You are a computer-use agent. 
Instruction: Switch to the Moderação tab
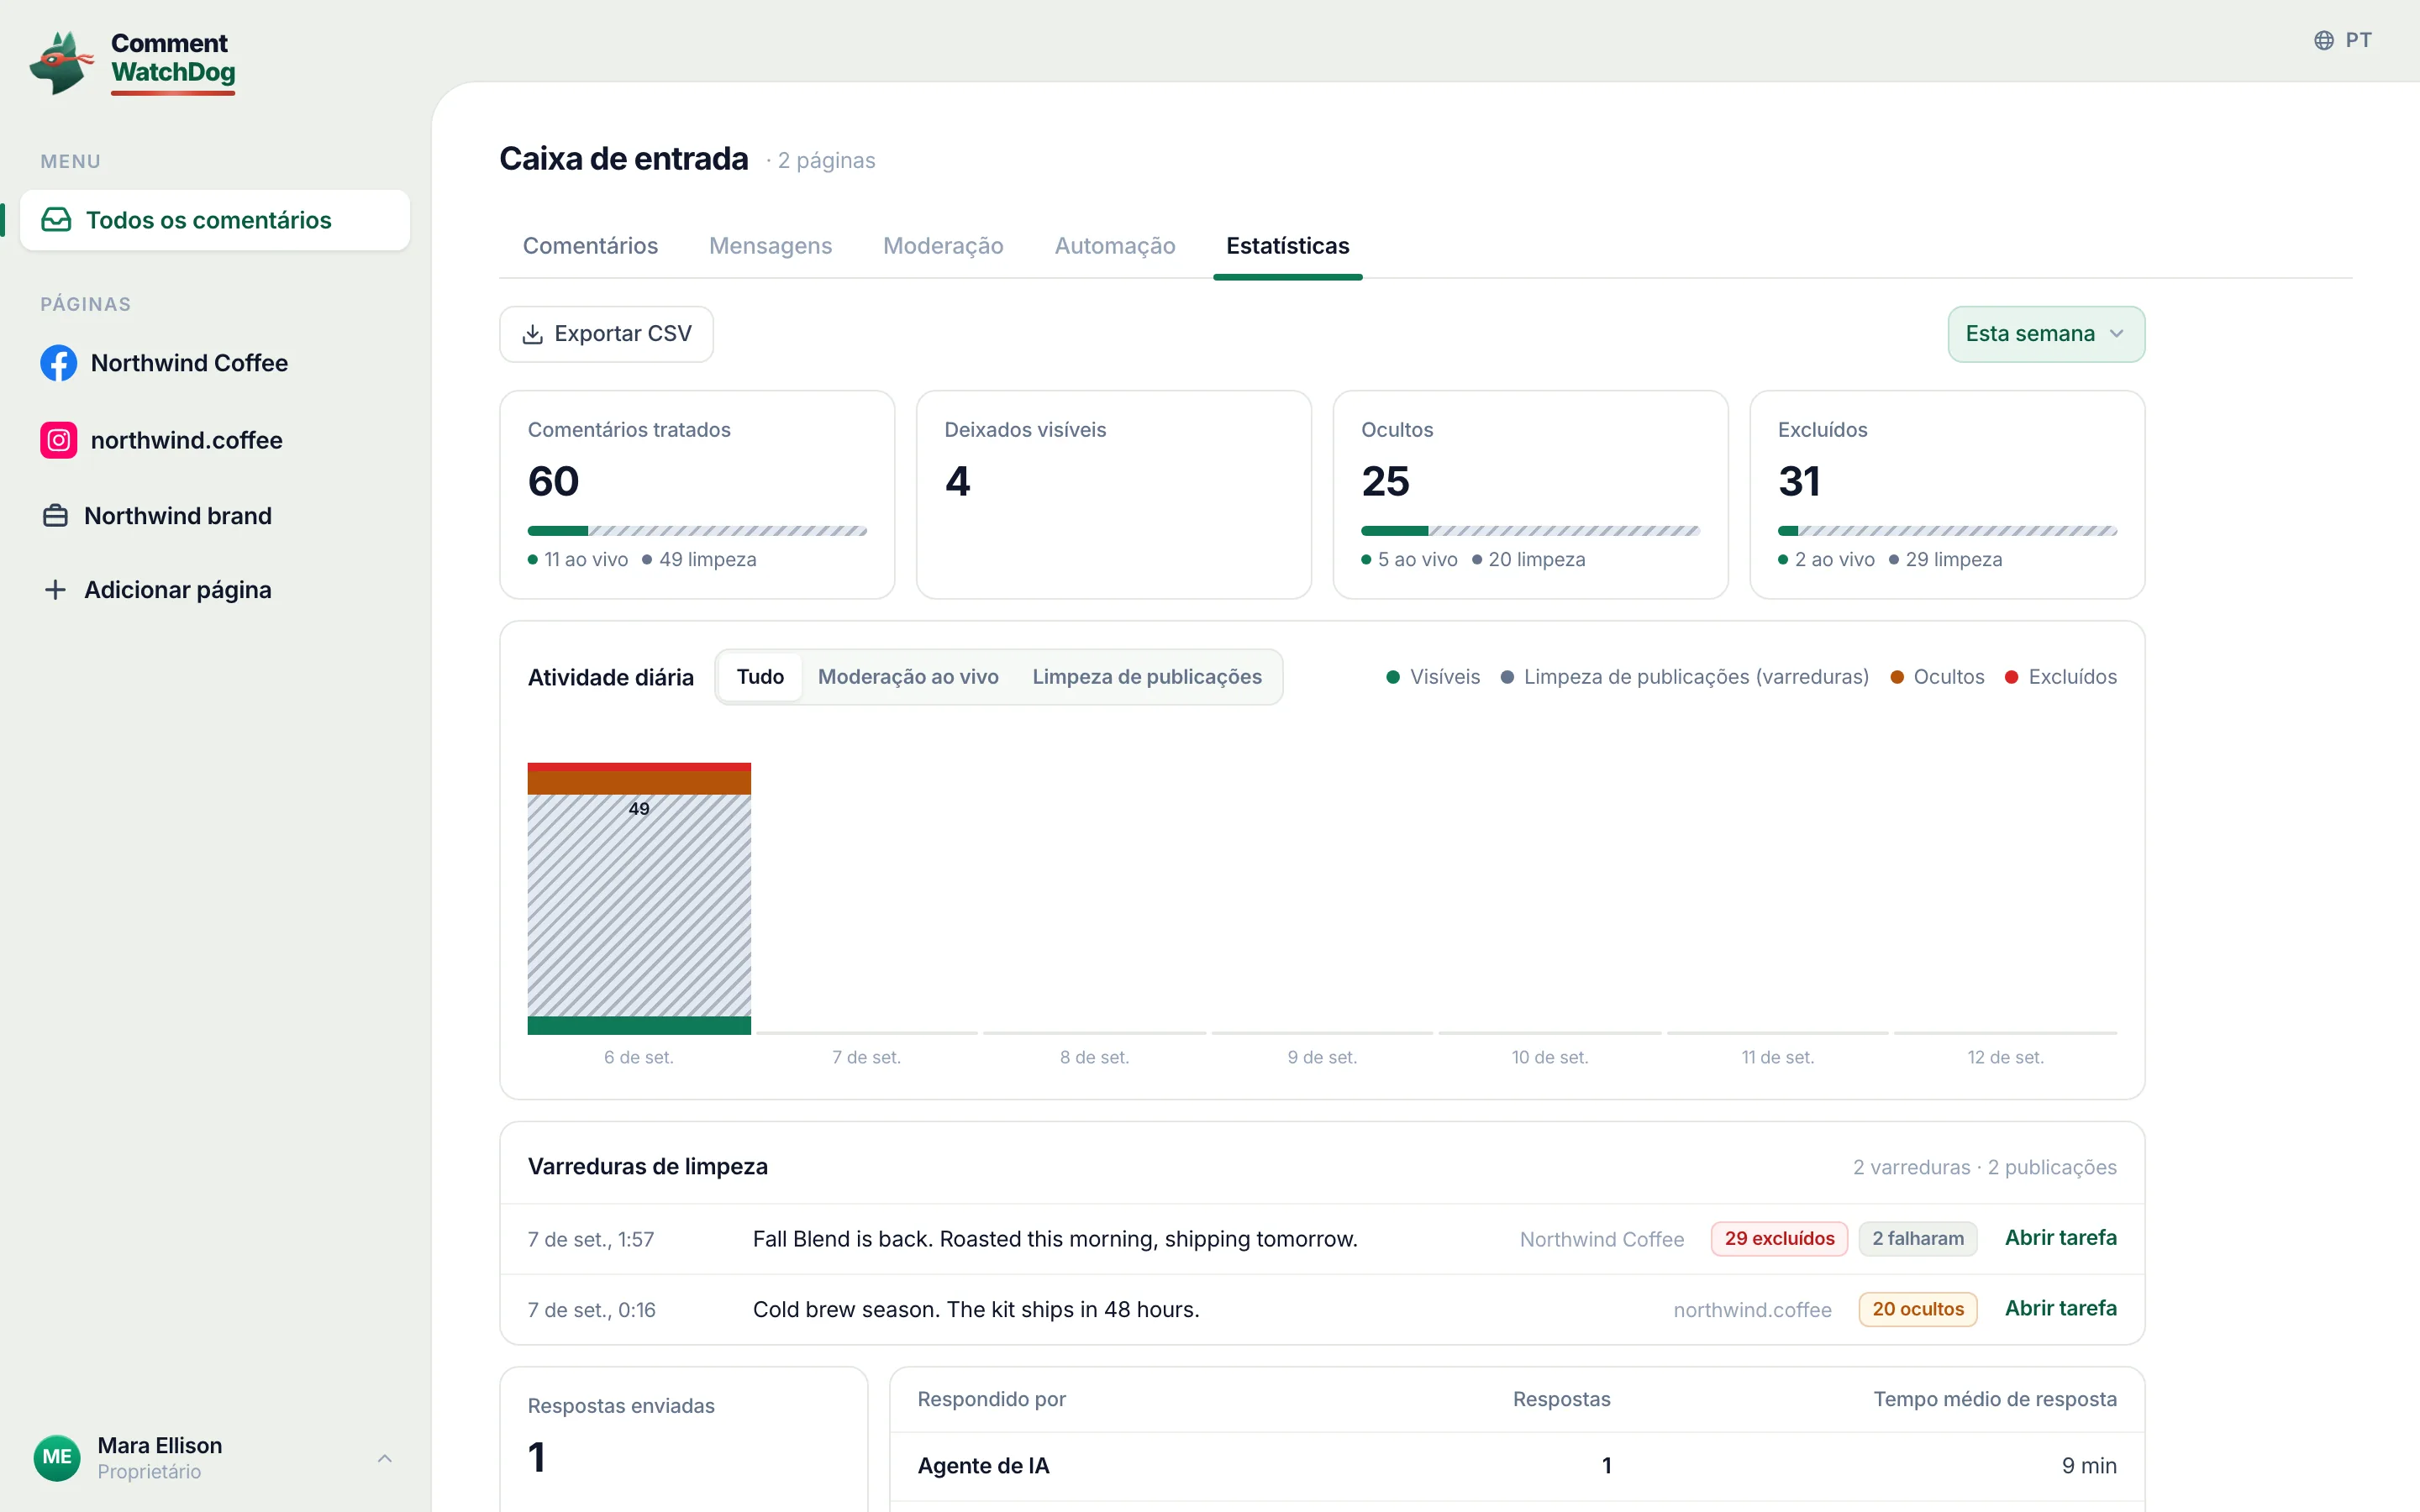[x=943, y=246]
